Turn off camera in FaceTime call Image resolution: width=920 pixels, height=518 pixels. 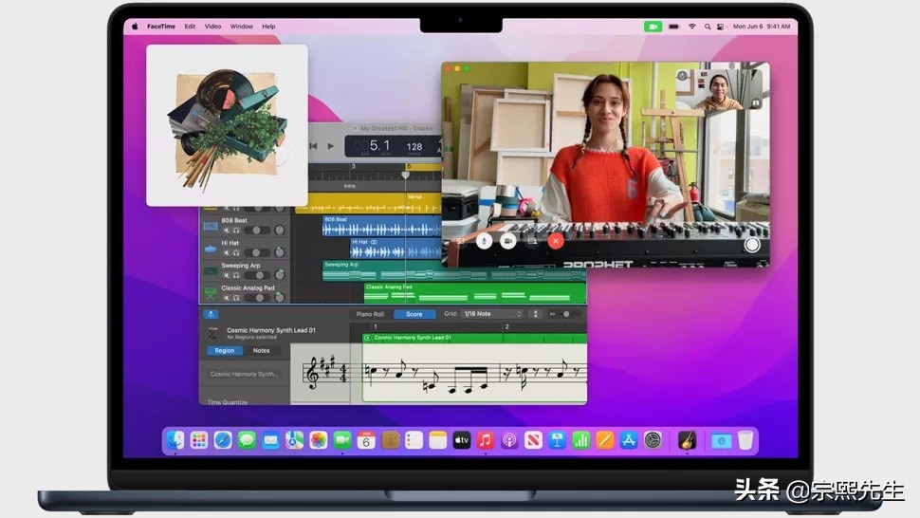(508, 241)
